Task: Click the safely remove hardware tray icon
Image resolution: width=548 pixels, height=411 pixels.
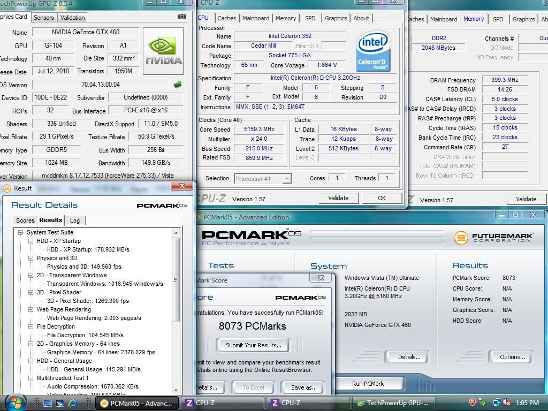Action: pyautogui.click(x=482, y=402)
